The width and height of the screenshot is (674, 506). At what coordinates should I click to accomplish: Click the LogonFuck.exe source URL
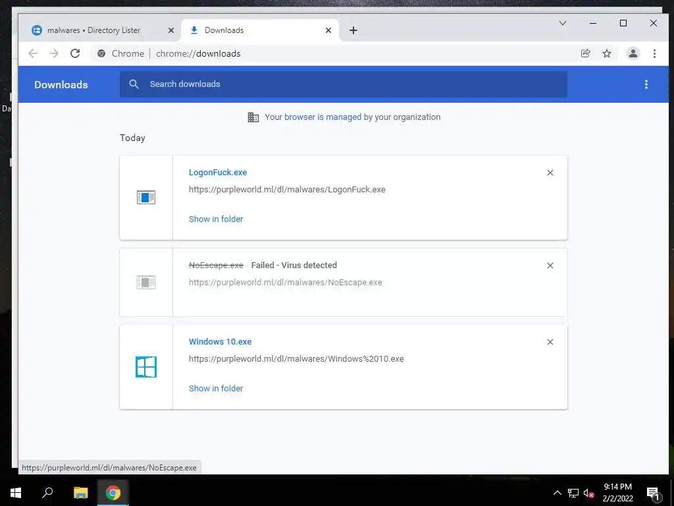(287, 190)
